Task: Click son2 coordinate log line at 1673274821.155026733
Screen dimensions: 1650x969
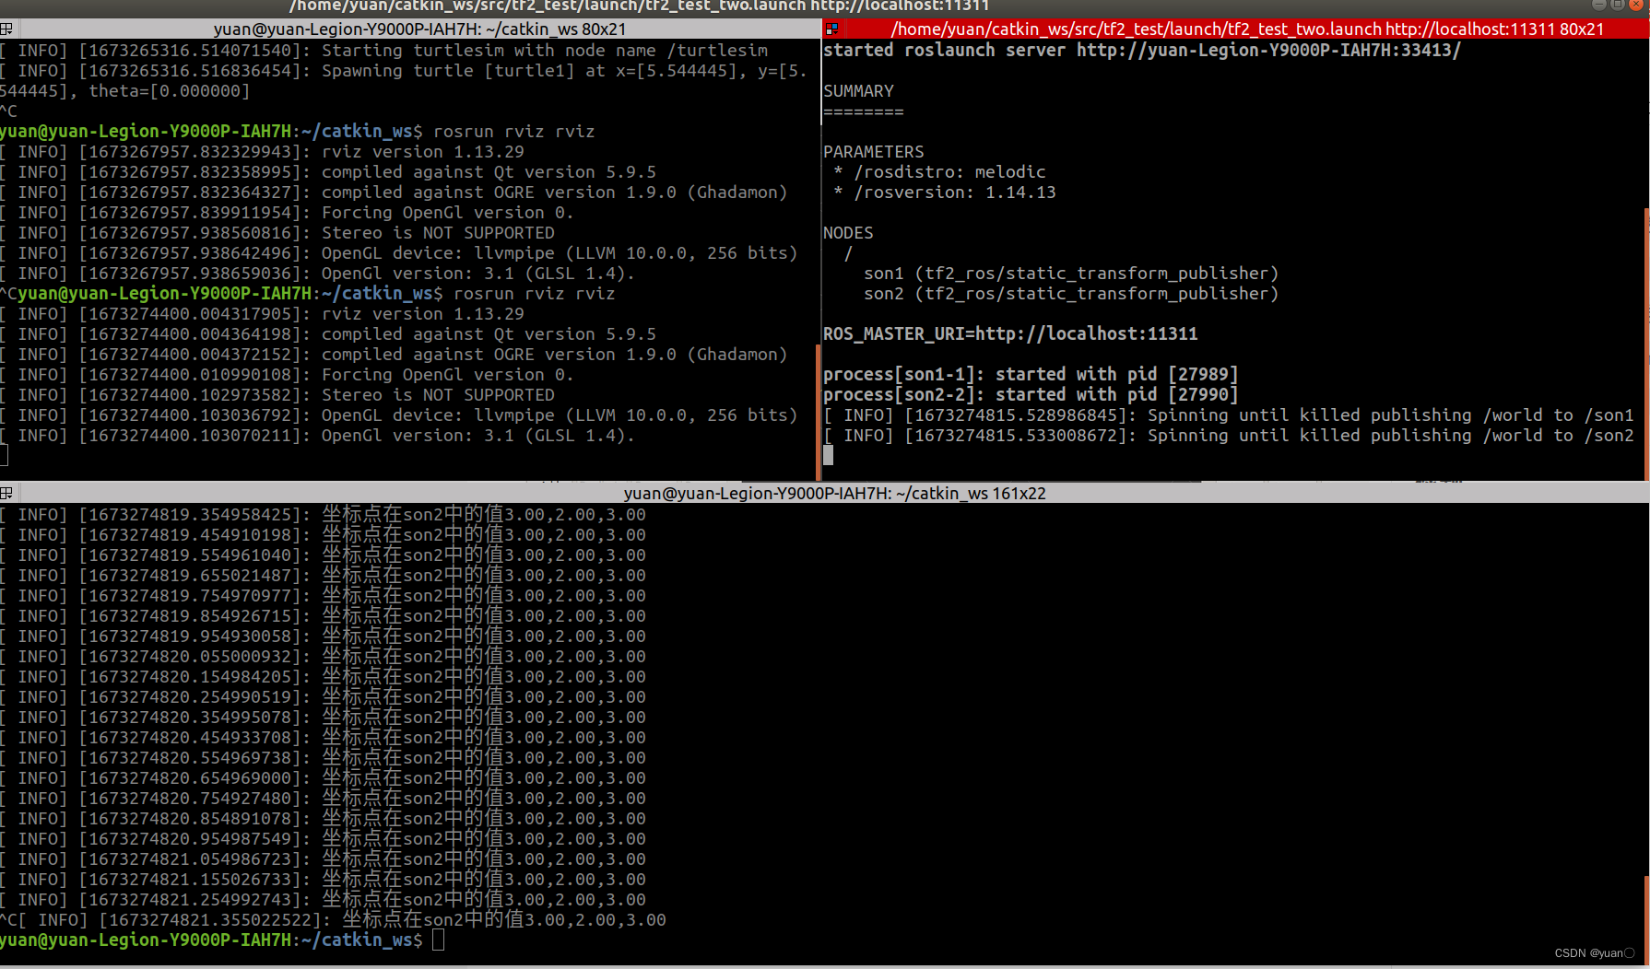Action: tap(323, 880)
